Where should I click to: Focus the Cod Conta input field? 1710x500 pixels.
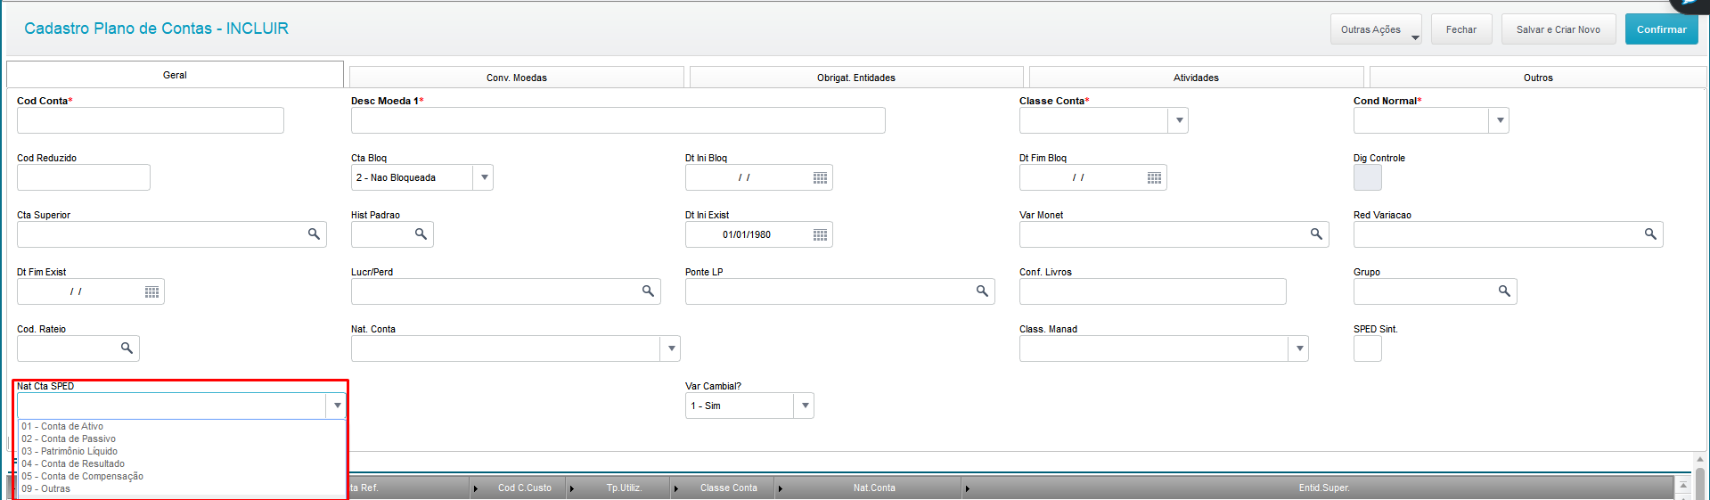coord(151,120)
